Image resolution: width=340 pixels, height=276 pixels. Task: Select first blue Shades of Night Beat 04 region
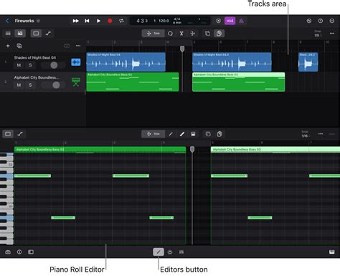[x=126, y=62]
